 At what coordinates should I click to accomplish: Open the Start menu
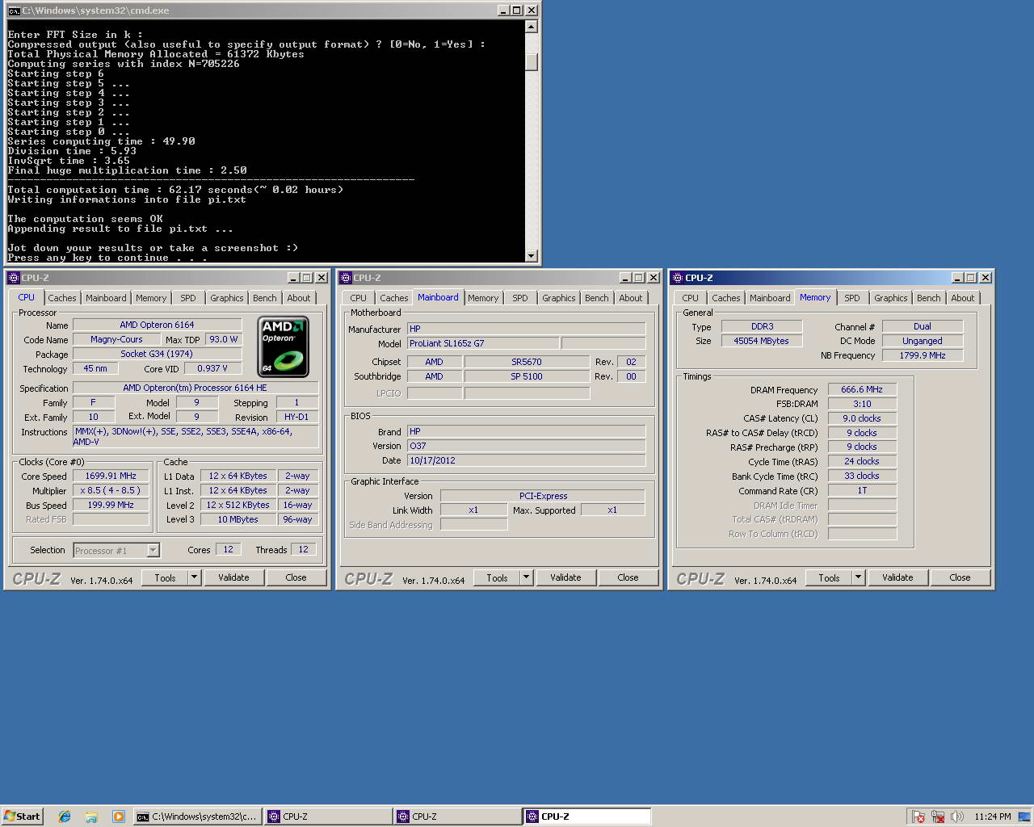point(22,817)
